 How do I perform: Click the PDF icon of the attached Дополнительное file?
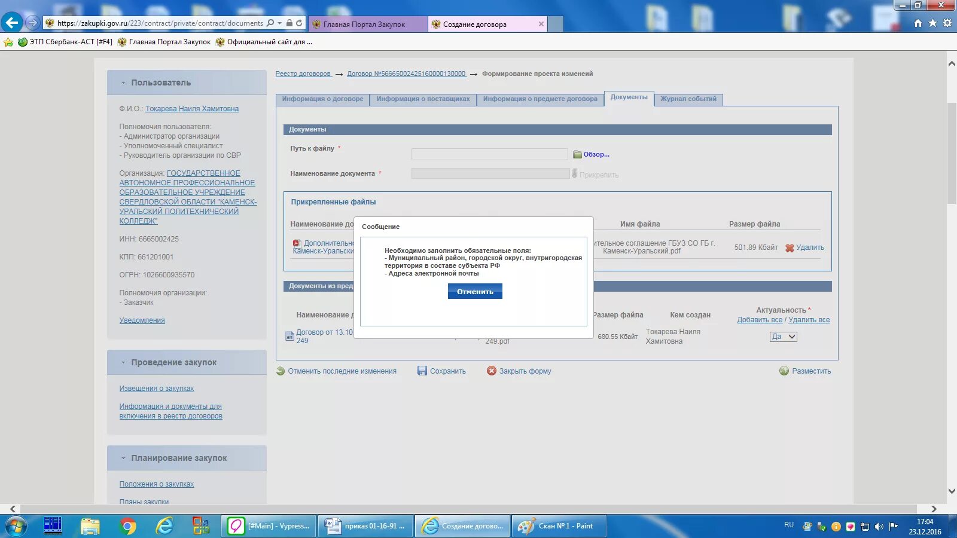296,243
